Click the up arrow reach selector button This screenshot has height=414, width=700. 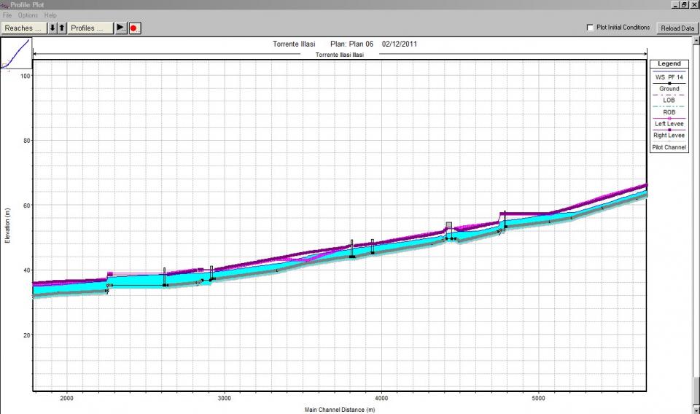[62, 28]
